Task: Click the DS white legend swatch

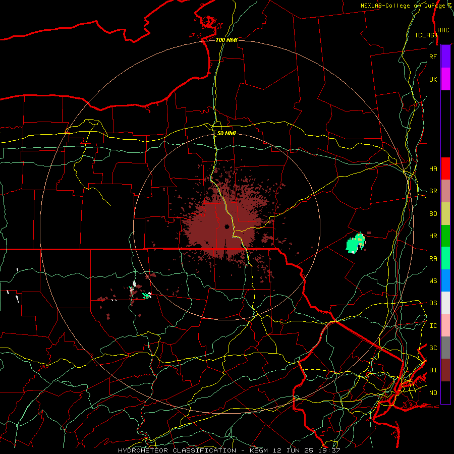Action: click(x=445, y=303)
